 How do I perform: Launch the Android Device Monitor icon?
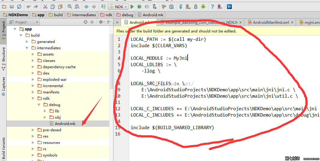coord(203,7)
